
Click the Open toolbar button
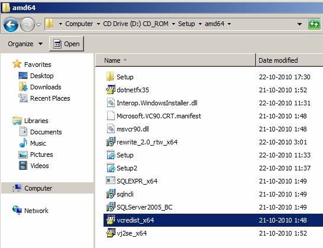point(66,44)
